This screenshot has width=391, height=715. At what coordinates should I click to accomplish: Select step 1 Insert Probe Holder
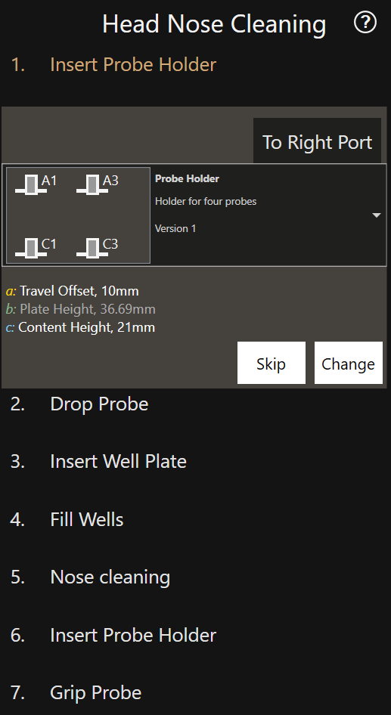pos(113,65)
